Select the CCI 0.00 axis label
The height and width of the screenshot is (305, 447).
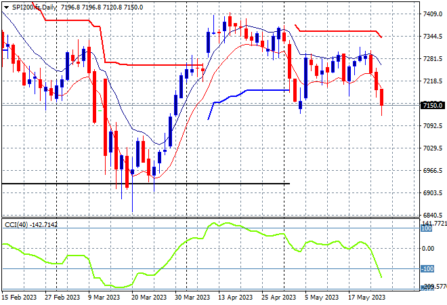428,249
